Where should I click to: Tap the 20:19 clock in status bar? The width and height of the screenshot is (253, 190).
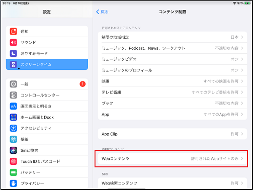pyautogui.click(x=7, y=3)
